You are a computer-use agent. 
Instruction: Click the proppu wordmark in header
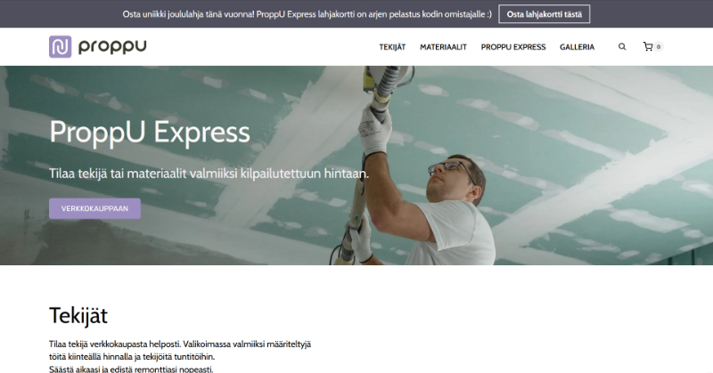112,47
